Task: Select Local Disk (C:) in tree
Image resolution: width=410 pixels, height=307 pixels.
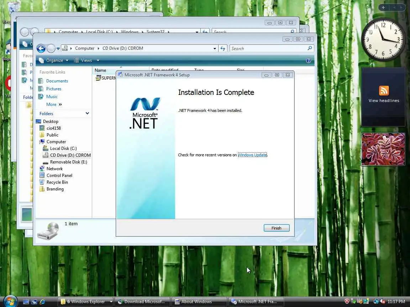Action: click(x=63, y=149)
